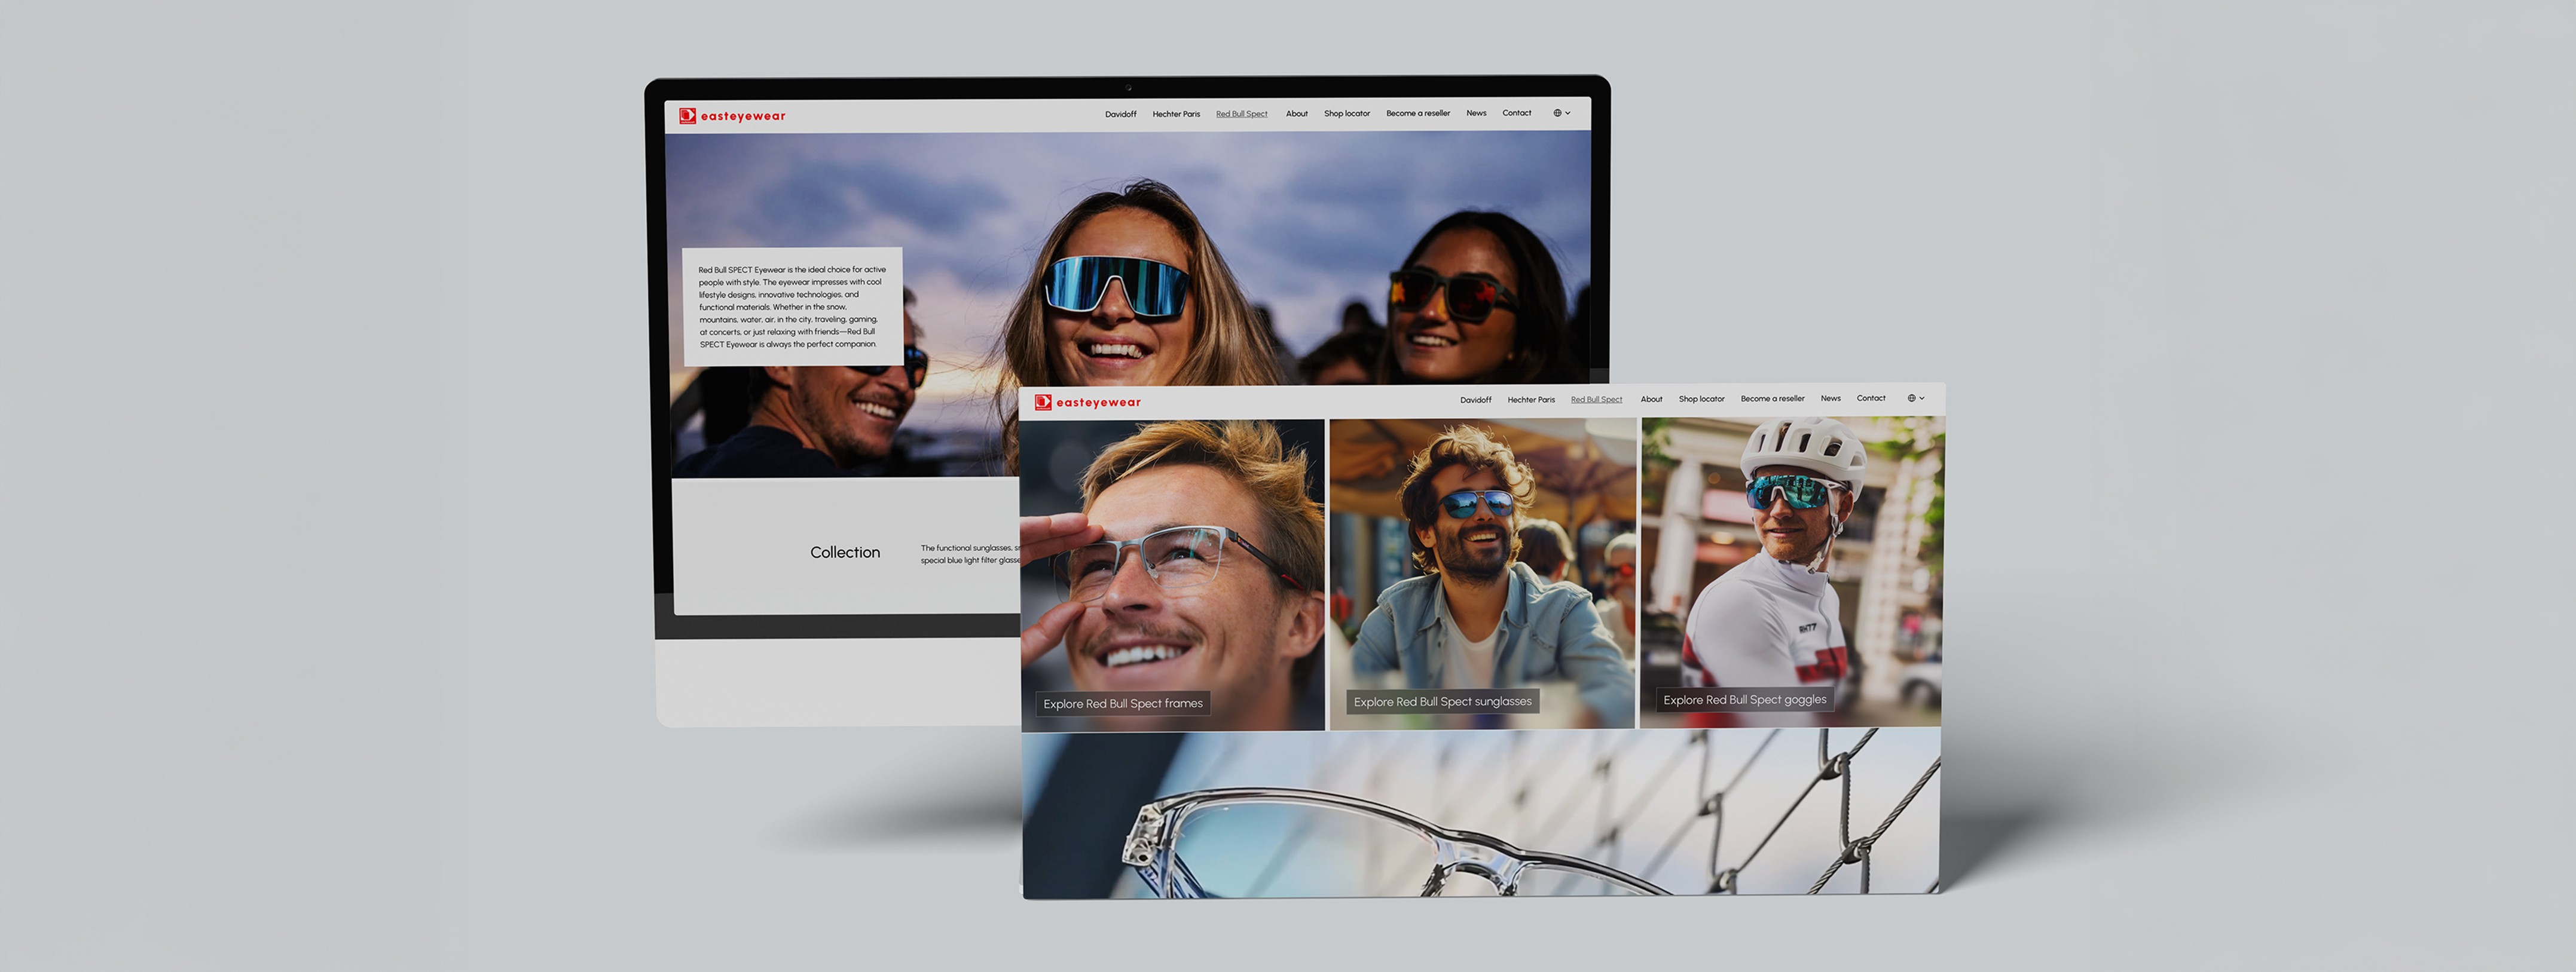Click the easteyewear logo in the front page

click(x=1087, y=403)
